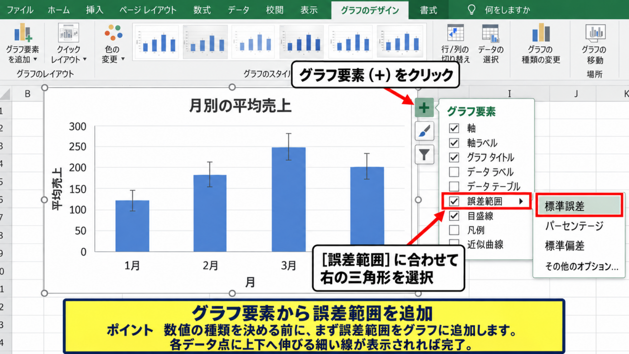The height and width of the screenshot is (354, 629).
Task: Open データの選択 from the ribbon
Action: click(x=490, y=44)
